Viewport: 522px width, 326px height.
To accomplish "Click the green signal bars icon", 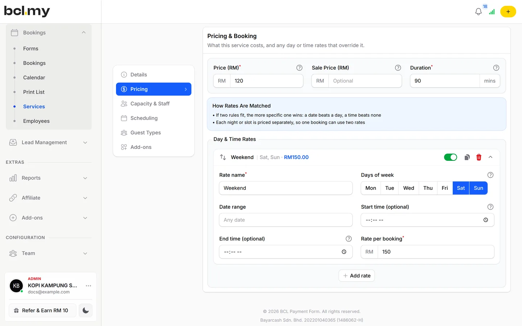I will 492,12.
